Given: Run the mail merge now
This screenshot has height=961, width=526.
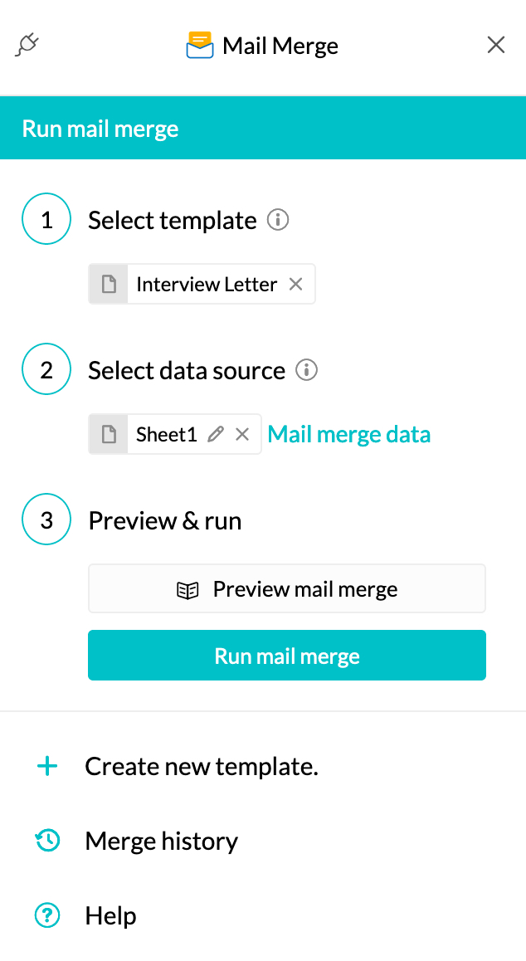Looking at the screenshot, I should pyautogui.click(x=286, y=655).
